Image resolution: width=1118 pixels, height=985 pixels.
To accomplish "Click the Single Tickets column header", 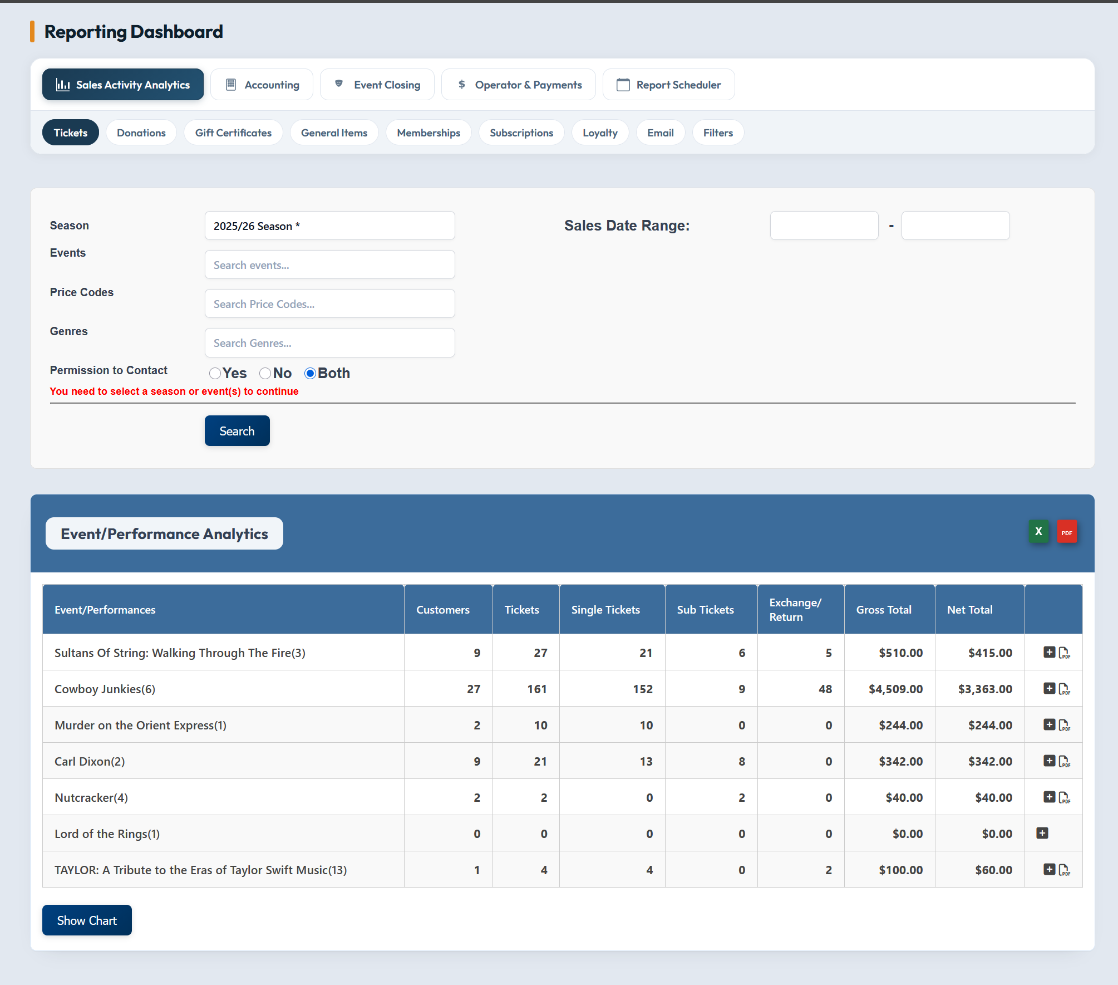I will click(612, 609).
